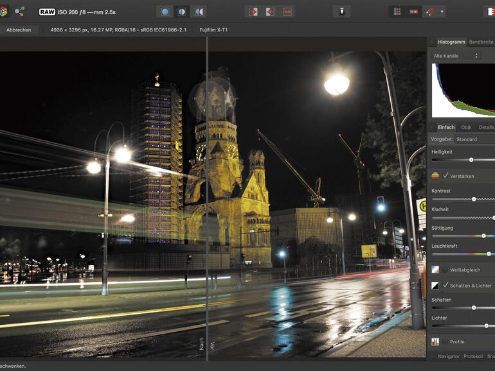Disable the Verstärken checkbox
Image resolution: width=495 pixels, height=371 pixels.
pos(446,176)
